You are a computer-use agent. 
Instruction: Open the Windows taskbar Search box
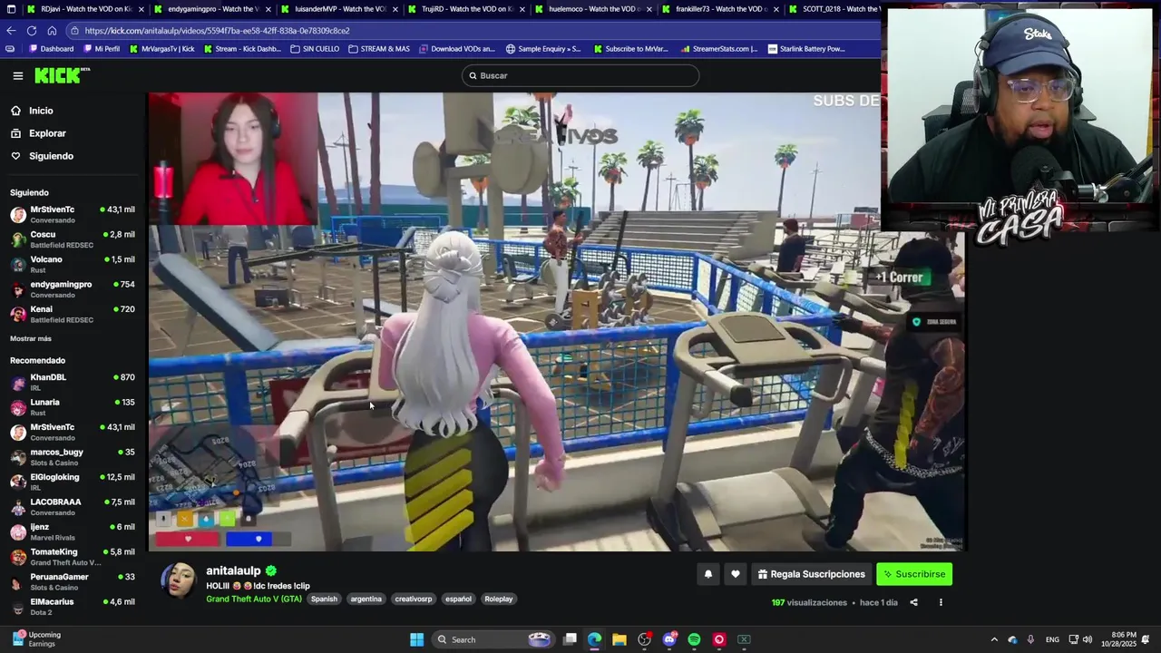[x=494, y=639]
